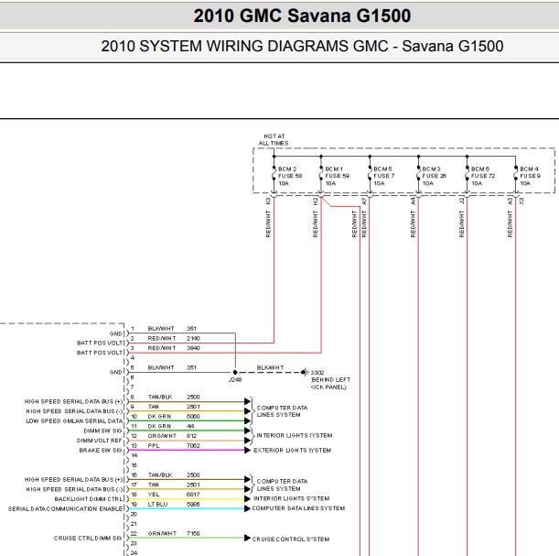The image size is (559, 556).
Task: Click the ground symbol next to G302
Action: coord(304,373)
